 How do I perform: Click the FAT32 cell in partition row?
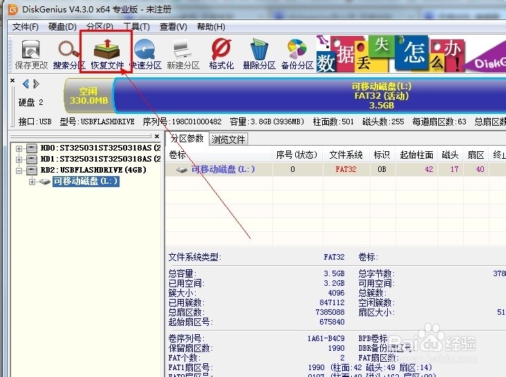[x=346, y=169]
